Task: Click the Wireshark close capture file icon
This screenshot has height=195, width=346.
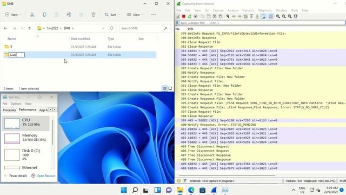Action: click(x=215, y=16)
